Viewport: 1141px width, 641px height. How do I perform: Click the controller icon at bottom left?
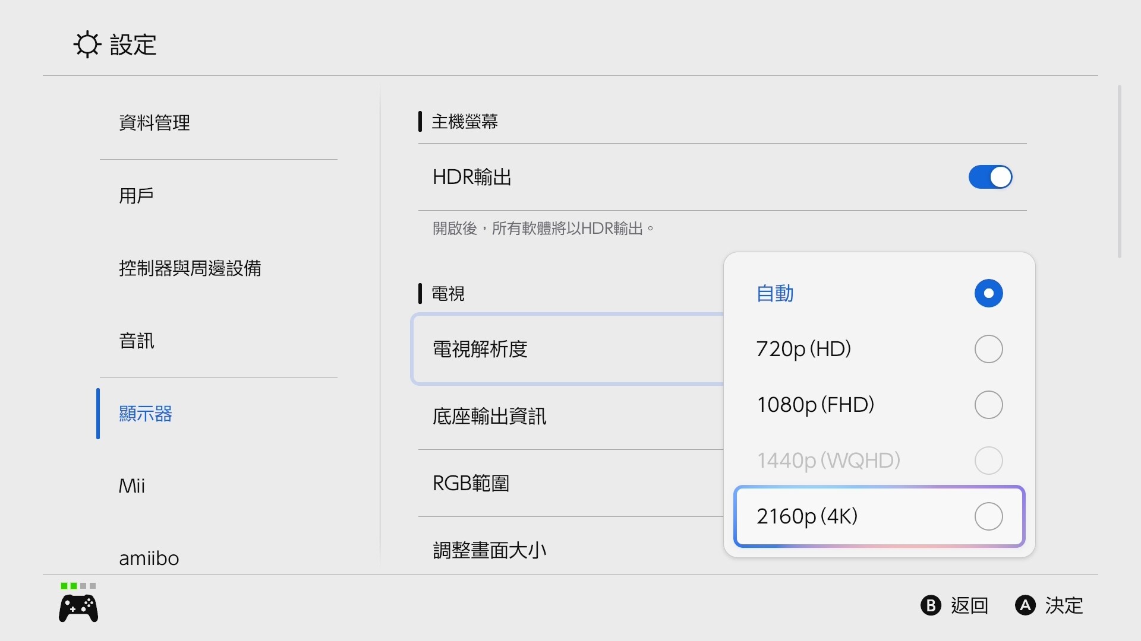[x=78, y=608]
